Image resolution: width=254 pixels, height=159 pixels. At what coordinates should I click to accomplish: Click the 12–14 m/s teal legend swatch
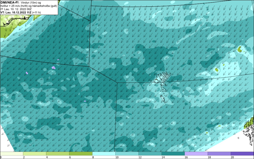(150, 154)
